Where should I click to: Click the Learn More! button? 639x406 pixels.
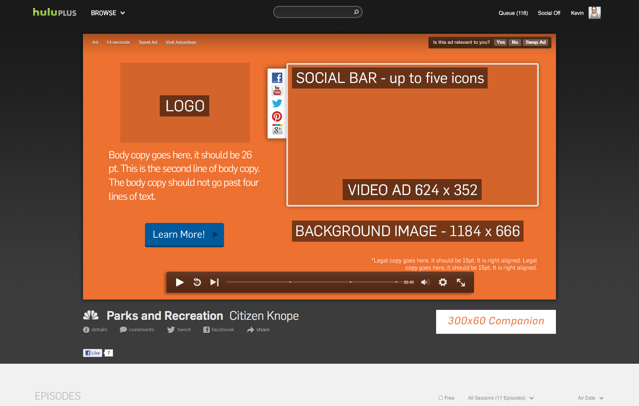185,235
